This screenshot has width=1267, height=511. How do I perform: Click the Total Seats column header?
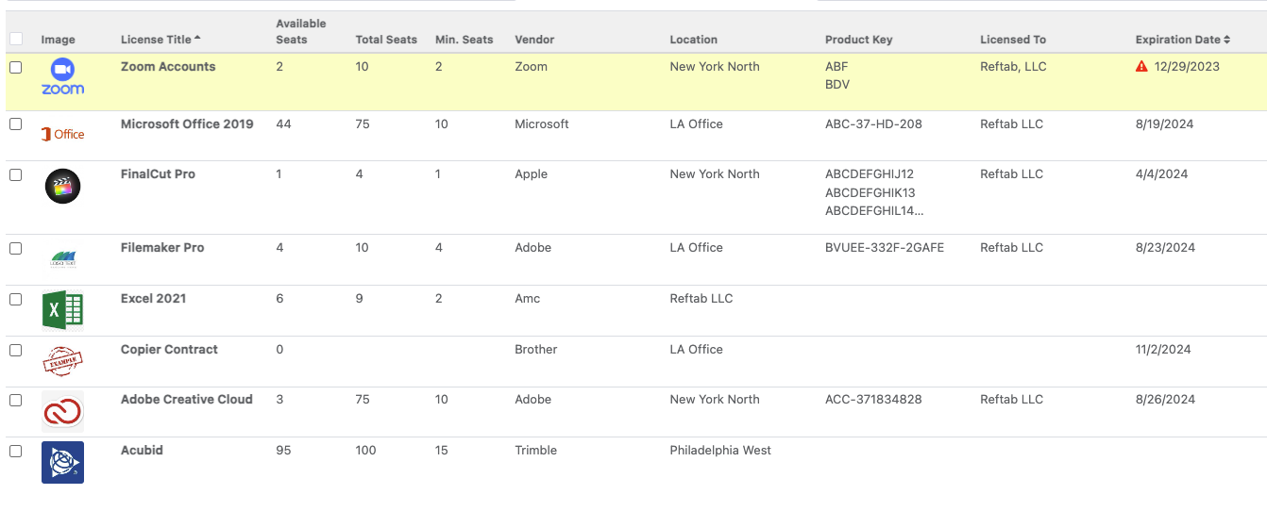click(x=386, y=40)
